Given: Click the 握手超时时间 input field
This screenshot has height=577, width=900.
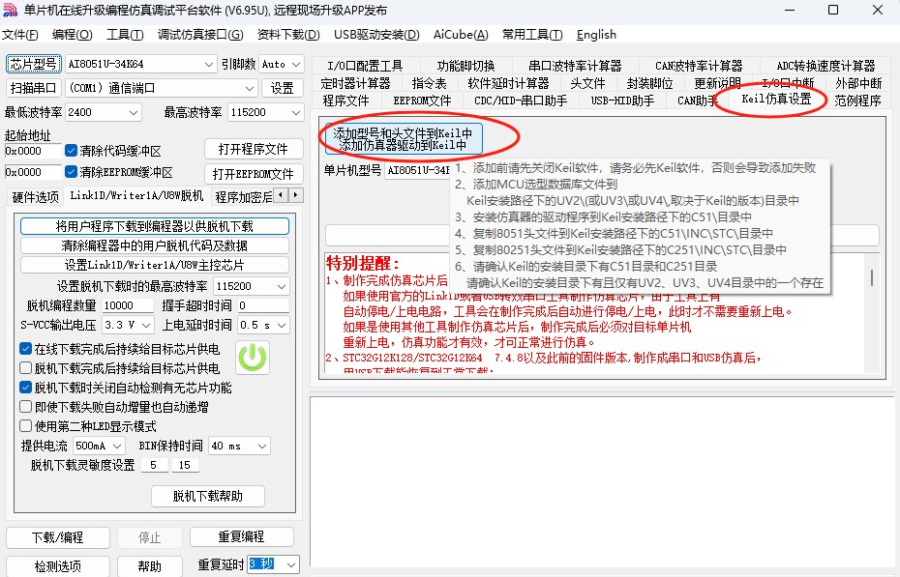Looking at the screenshot, I should click(x=263, y=305).
